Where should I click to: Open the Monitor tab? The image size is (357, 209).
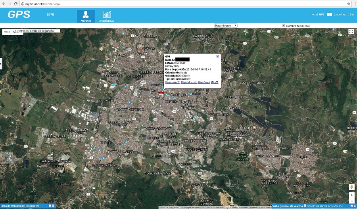tap(86, 16)
